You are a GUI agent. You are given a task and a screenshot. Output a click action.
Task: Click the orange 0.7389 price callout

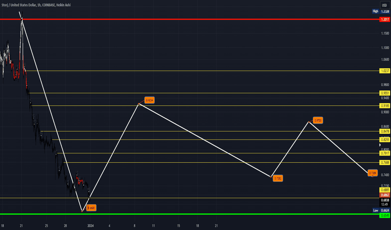point(373,173)
